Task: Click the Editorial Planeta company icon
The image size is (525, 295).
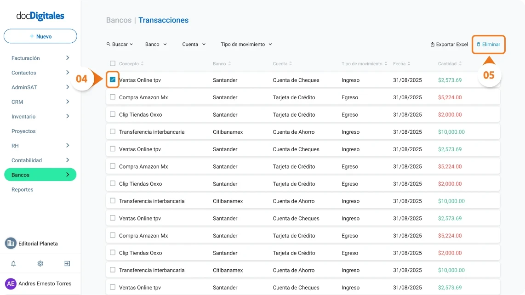Action: 10,243
